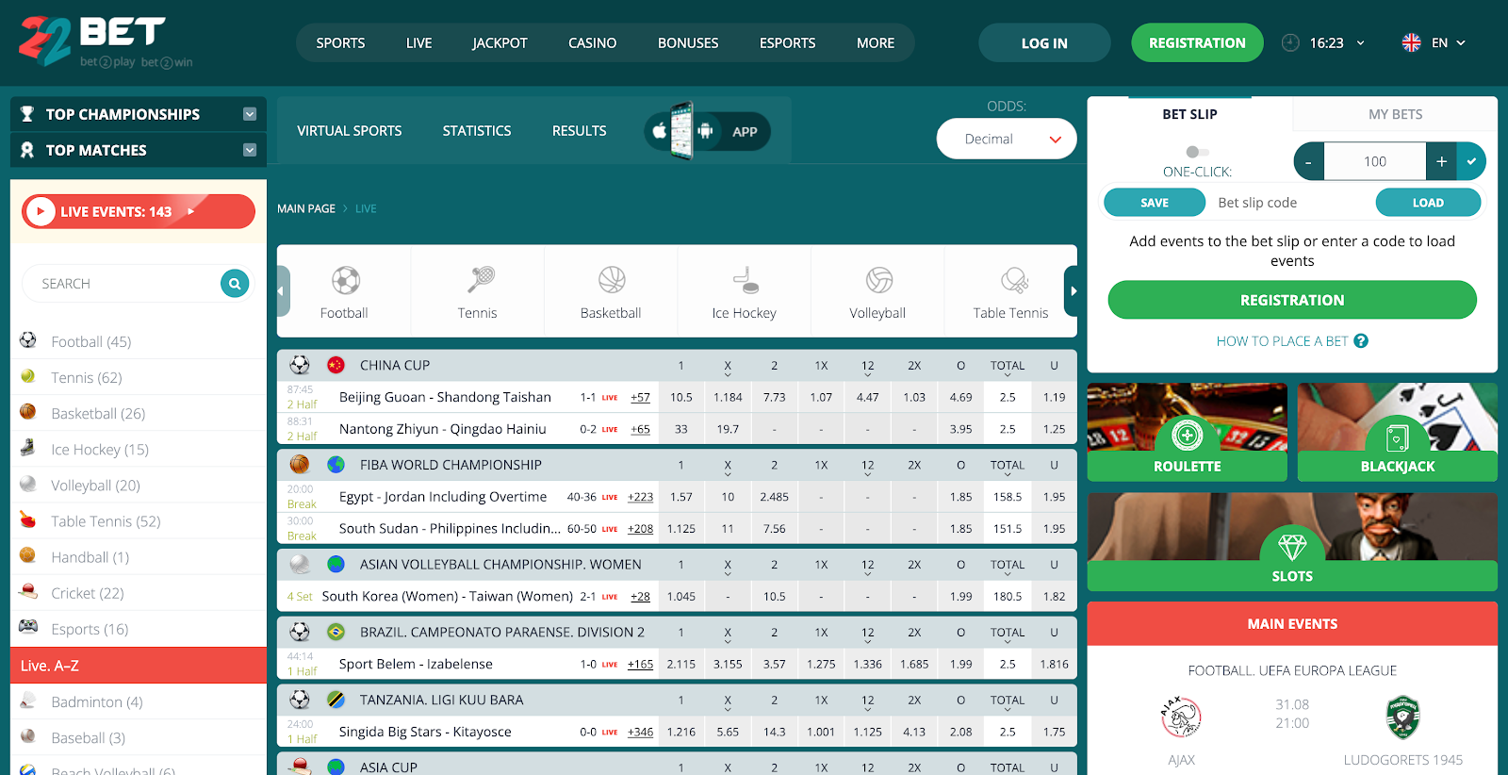Toggle the One-Click betting switch
The height and width of the screenshot is (775, 1508).
click(x=1197, y=152)
